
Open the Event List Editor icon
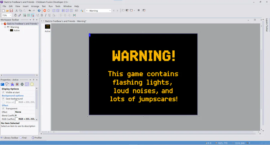(x=71, y=11)
